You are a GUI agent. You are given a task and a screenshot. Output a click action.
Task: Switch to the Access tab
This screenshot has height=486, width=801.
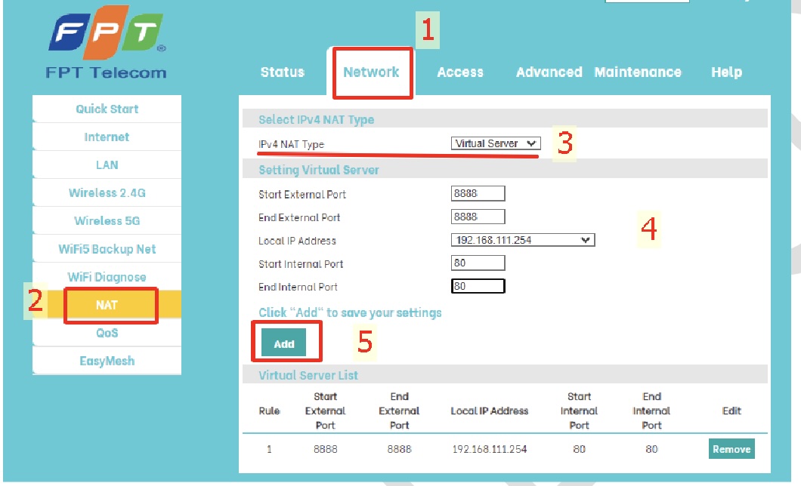pyautogui.click(x=460, y=72)
